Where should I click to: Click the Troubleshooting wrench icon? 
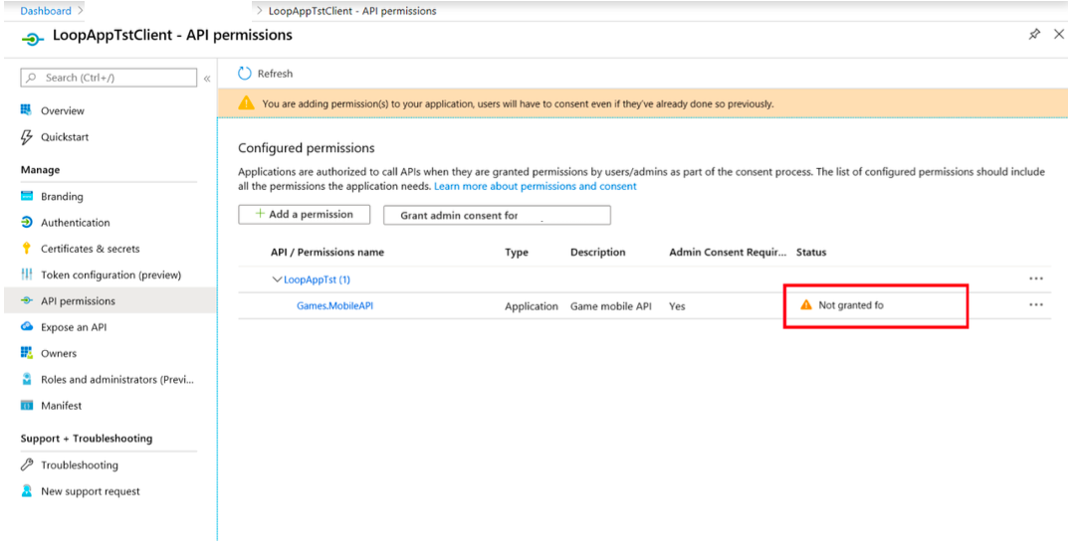point(27,464)
